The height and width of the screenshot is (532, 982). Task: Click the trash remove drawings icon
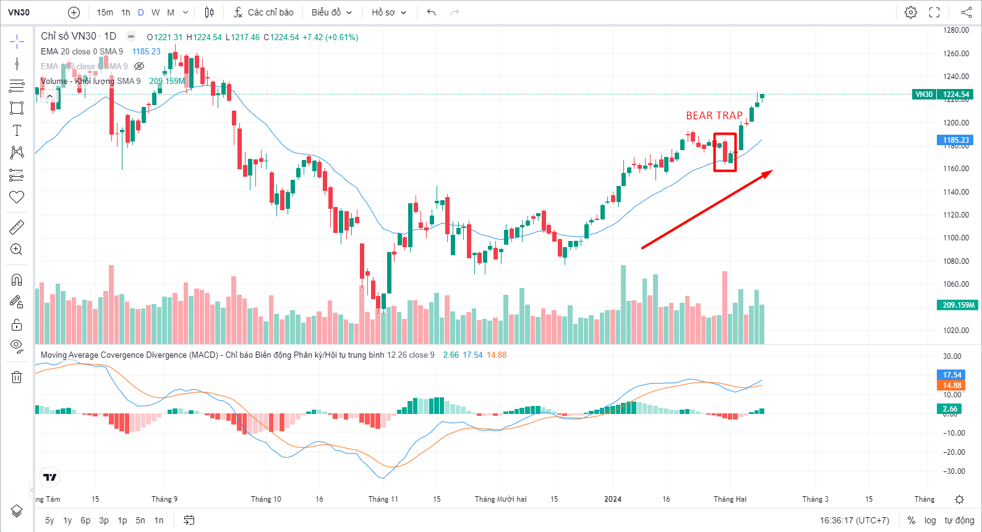coord(17,377)
